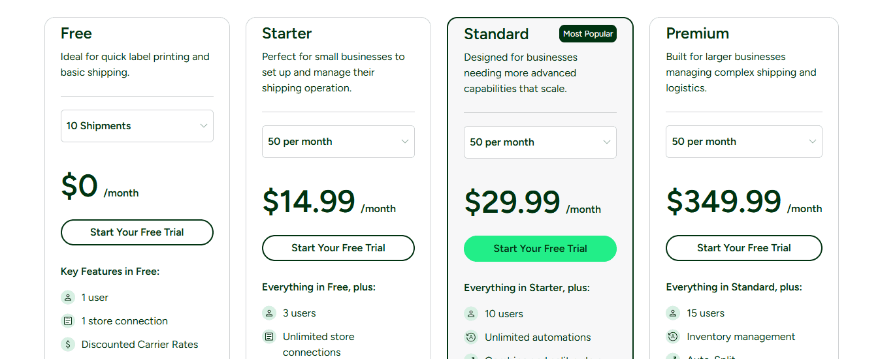The width and height of the screenshot is (880, 359).
Task: Click the dollar icon beside Discounted Carrier Rates
Action: [68, 345]
